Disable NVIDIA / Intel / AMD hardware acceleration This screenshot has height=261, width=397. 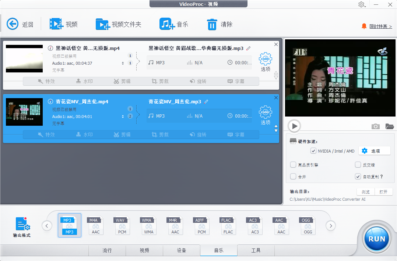coord(313,151)
